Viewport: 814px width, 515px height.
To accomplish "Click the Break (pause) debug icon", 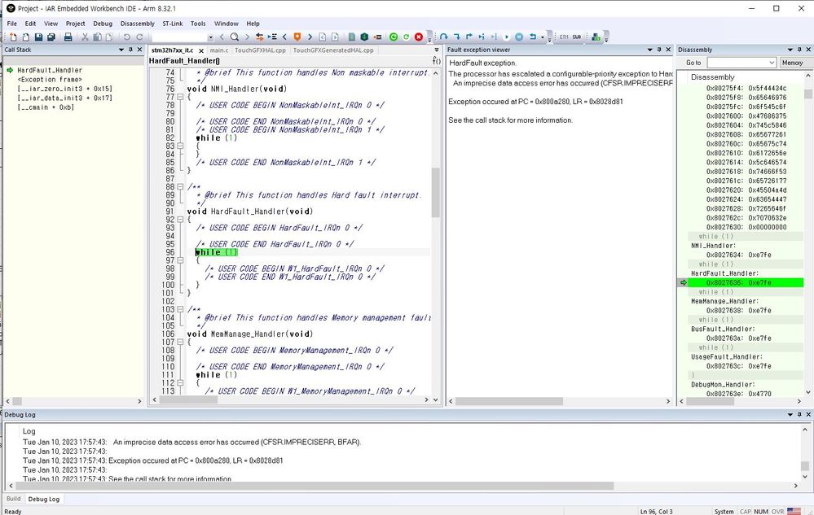I will (519, 37).
